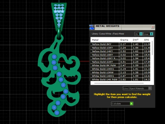The image size is (165, 124).
Task: Close the Metal Weights dialog
Action: [153, 27]
